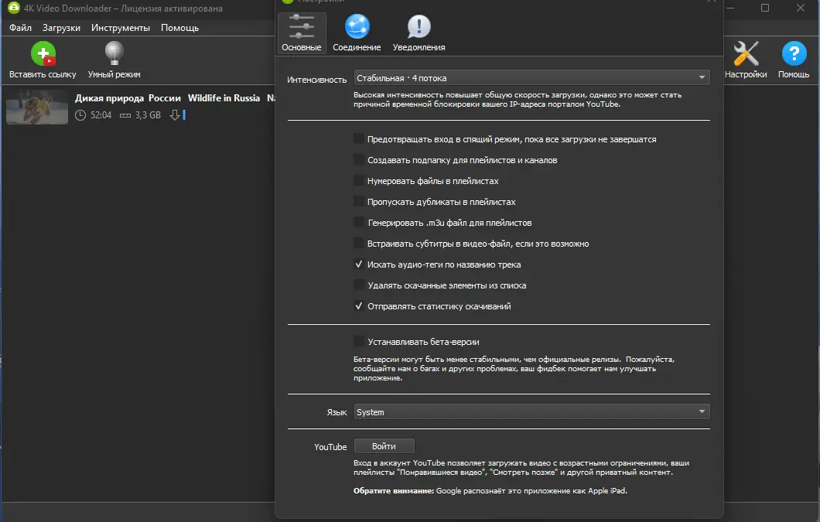
Task: Click the 52:04 duration text
Action: click(x=101, y=115)
